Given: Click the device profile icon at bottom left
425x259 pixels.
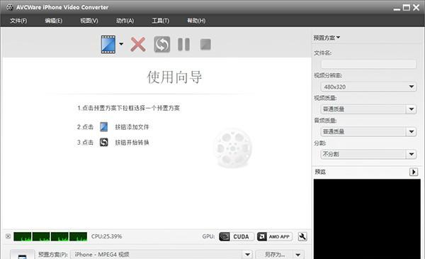Looking at the screenshot, I should tap(22, 255).
